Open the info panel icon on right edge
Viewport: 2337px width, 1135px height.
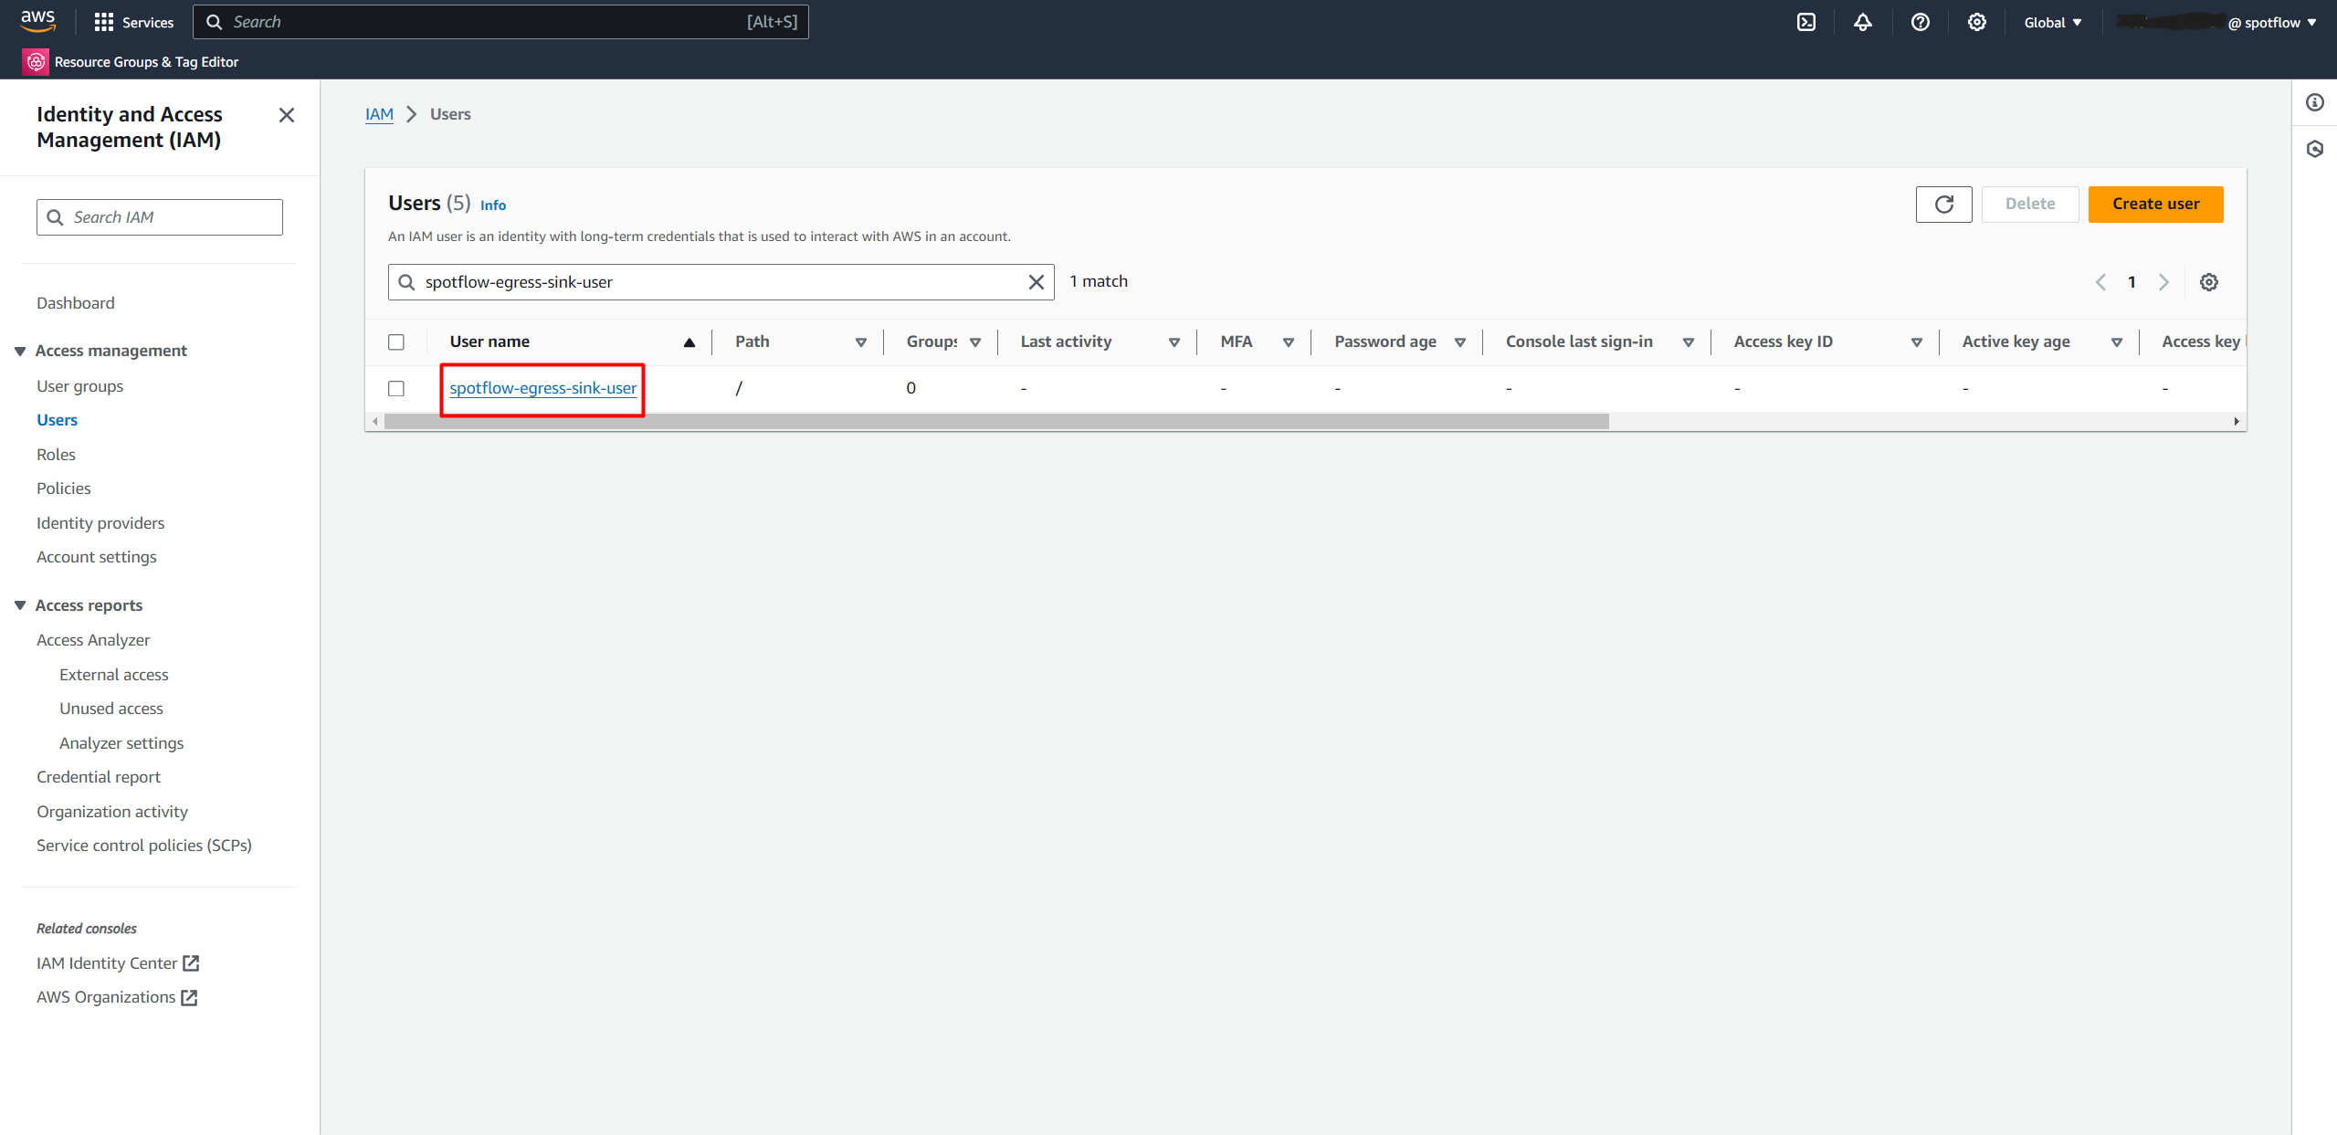(2314, 102)
